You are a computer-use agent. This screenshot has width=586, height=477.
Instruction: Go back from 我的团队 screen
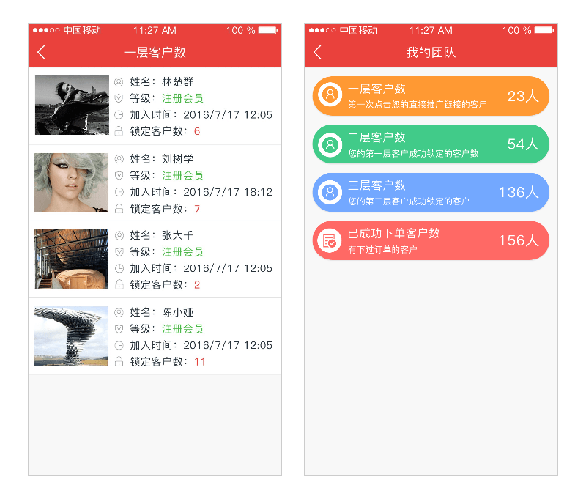click(318, 52)
